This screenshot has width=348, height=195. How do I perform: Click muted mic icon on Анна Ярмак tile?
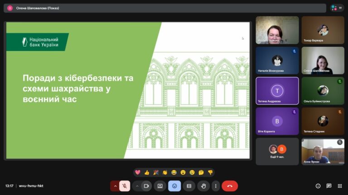pyautogui.click(x=339, y=142)
